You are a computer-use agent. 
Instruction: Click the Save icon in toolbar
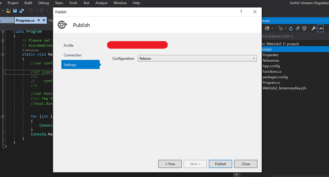point(15,11)
